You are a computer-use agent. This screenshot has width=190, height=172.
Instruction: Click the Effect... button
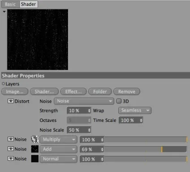coord(73,91)
